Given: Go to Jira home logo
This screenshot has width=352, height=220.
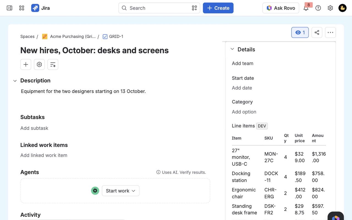Looking at the screenshot, I should [41, 8].
